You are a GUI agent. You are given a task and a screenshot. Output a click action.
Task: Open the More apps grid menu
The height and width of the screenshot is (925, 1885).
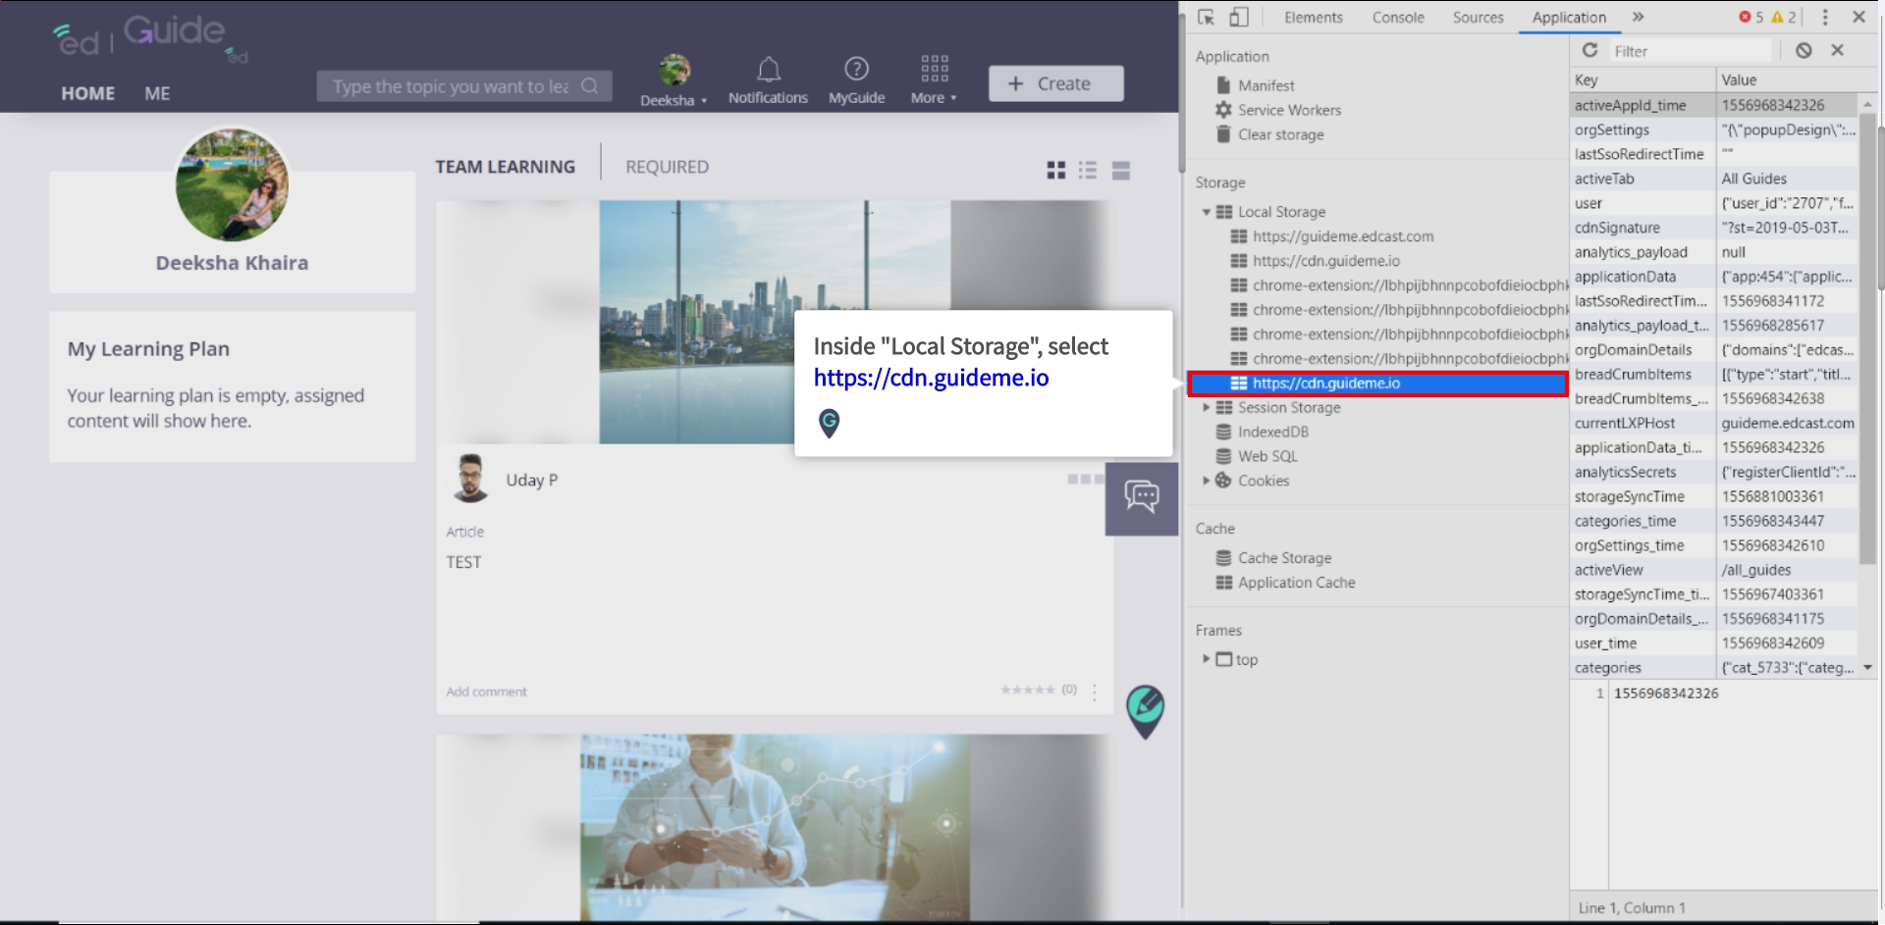934,68
